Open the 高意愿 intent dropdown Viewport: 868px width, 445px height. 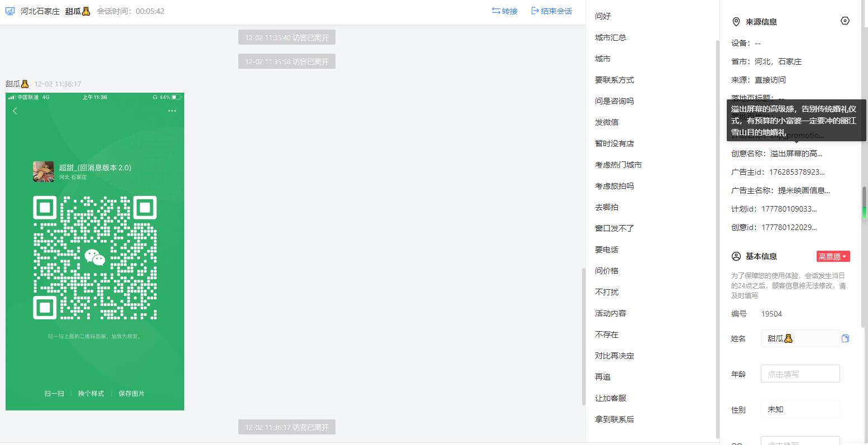(833, 256)
